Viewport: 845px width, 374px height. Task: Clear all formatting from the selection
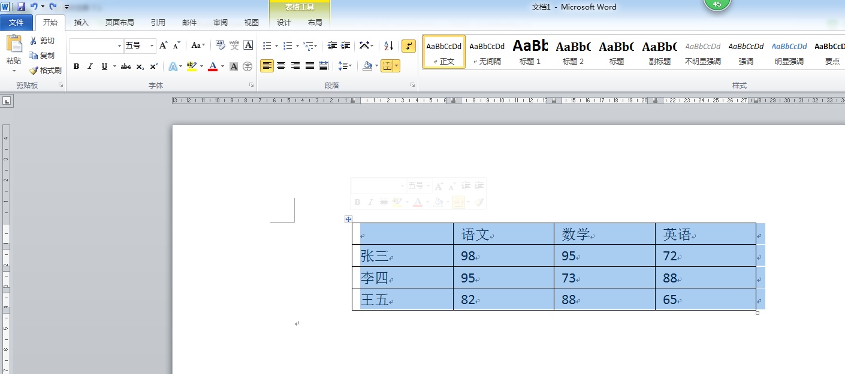(x=220, y=45)
